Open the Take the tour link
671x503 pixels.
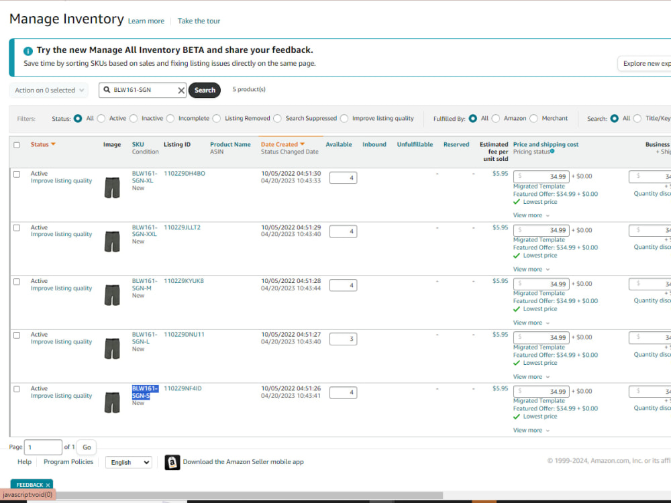[x=199, y=21]
